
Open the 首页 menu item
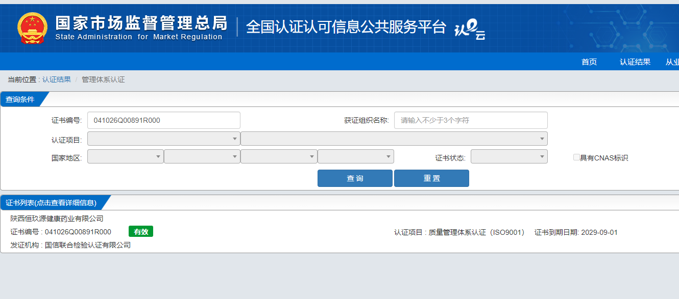point(589,62)
